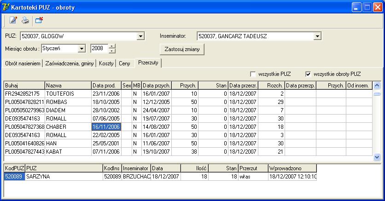Open the Zaświadczenia, gminy tab

point(70,63)
